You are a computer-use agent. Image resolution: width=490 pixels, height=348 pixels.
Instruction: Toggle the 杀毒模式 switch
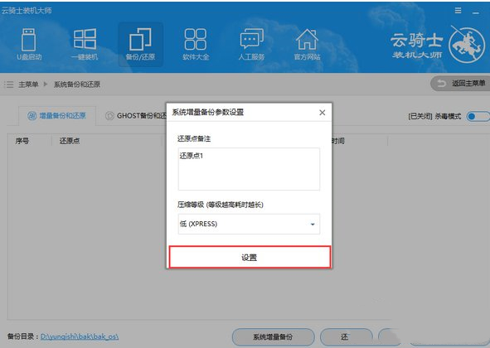point(478,117)
